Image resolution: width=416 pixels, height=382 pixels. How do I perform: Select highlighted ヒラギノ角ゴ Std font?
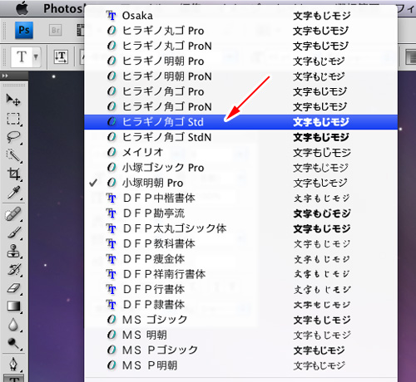click(x=240, y=122)
